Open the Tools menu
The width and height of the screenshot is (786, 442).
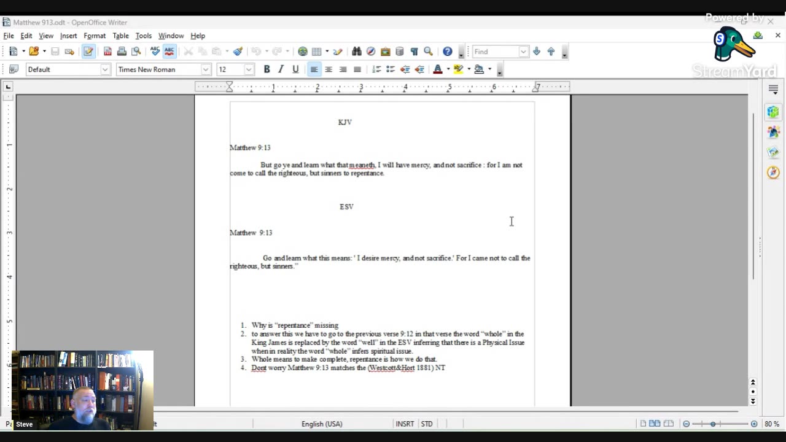(144, 36)
